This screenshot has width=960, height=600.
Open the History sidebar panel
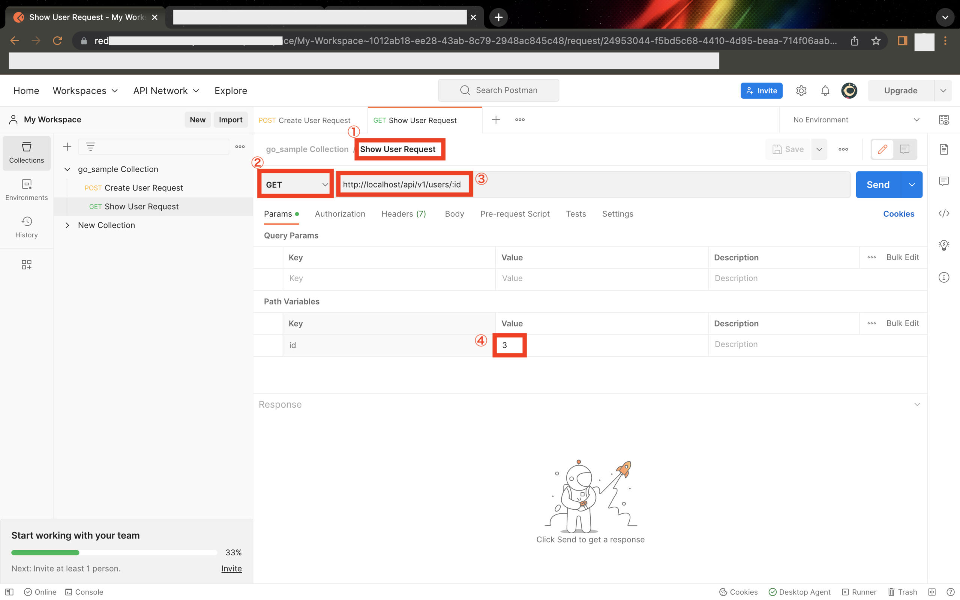(x=26, y=226)
